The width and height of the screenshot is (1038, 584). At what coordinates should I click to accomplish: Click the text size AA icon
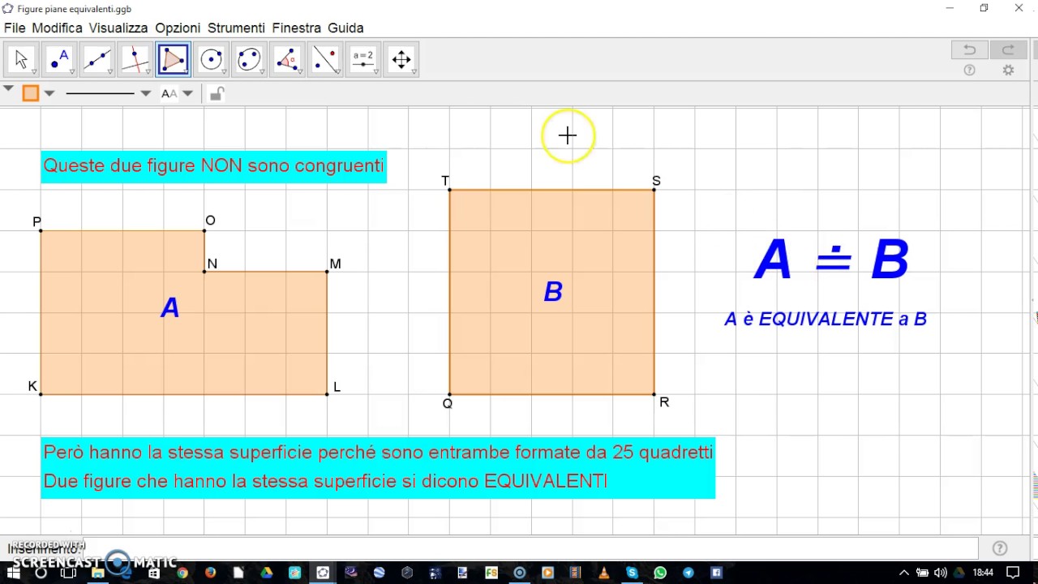tap(169, 93)
